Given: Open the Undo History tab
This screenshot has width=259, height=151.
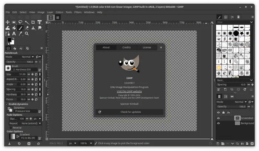Looking at the screenshot, I should (21, 48).
